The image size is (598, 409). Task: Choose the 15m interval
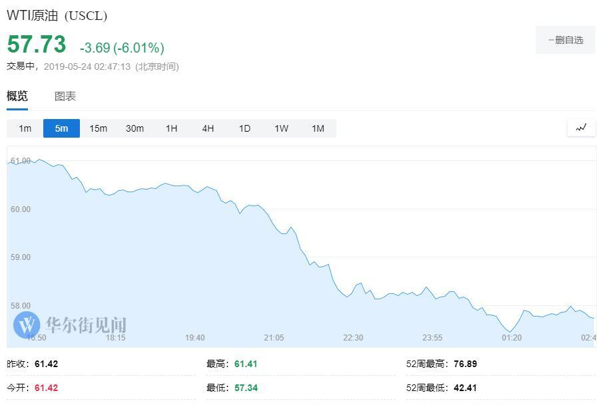tap(98, 128)
